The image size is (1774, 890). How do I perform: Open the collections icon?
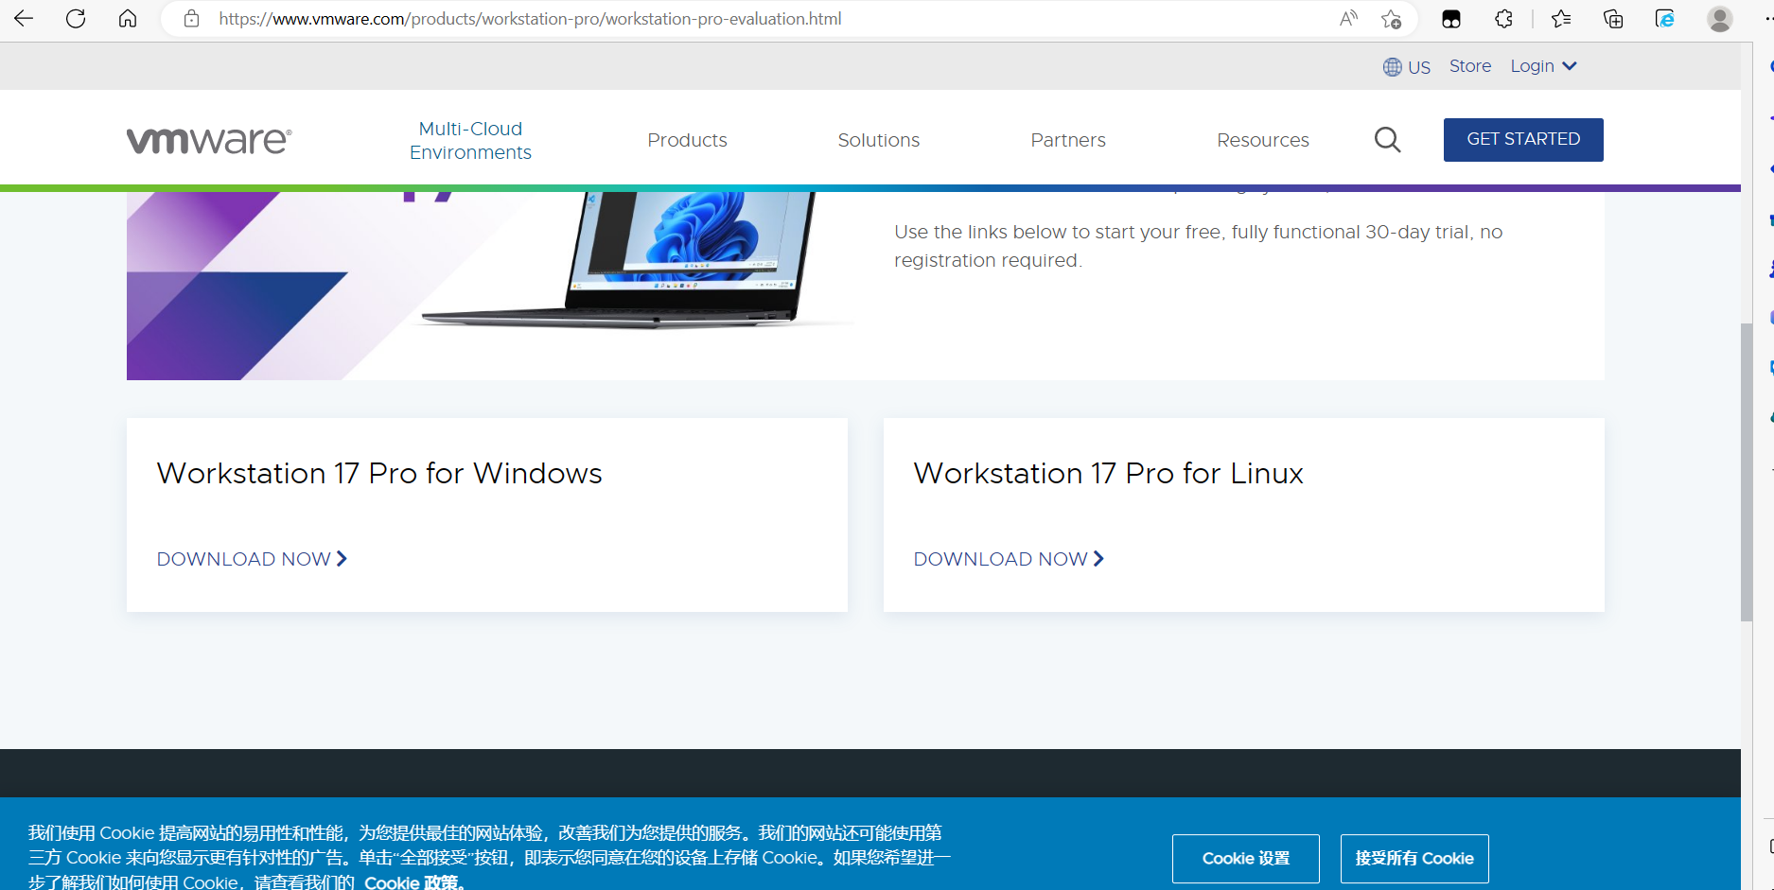(x=1613, y=18)
